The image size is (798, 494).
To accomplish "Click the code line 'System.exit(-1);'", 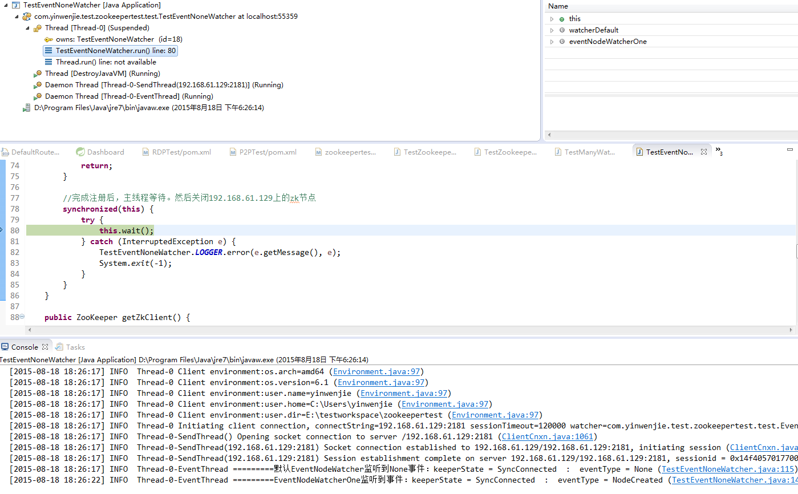I will [136, 263].
